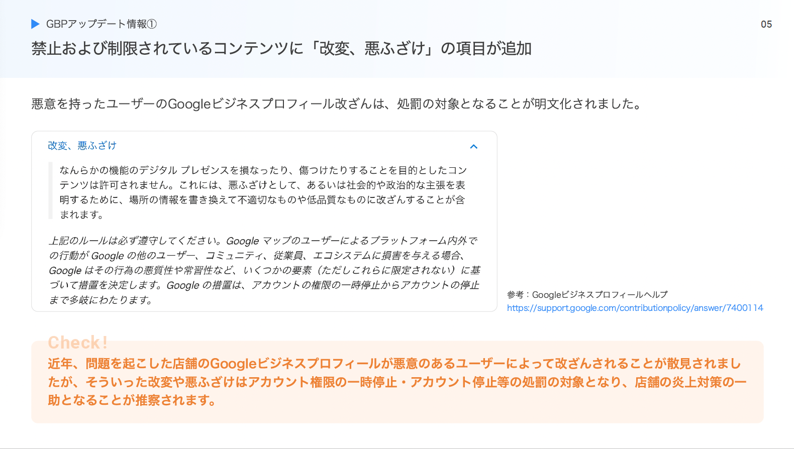Click the italic last line まで多岐にわたります。
The width and height of the screenshot is (794, 449).
coord(101,300)
